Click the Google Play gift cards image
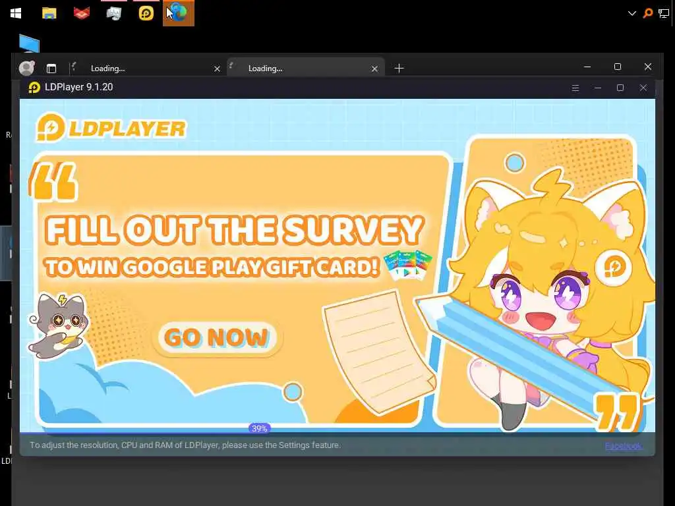 408,265
